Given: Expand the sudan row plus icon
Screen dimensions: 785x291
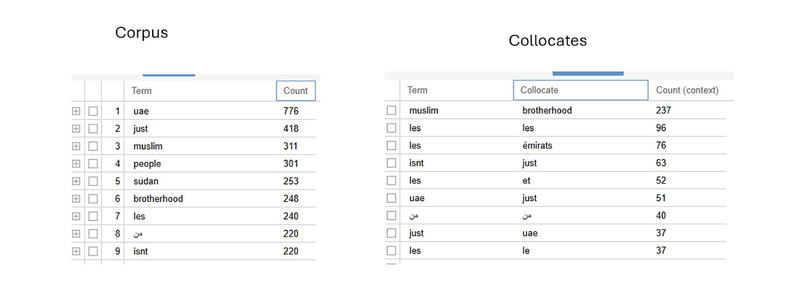Looking at the screenshot, I should coord(76,181).
